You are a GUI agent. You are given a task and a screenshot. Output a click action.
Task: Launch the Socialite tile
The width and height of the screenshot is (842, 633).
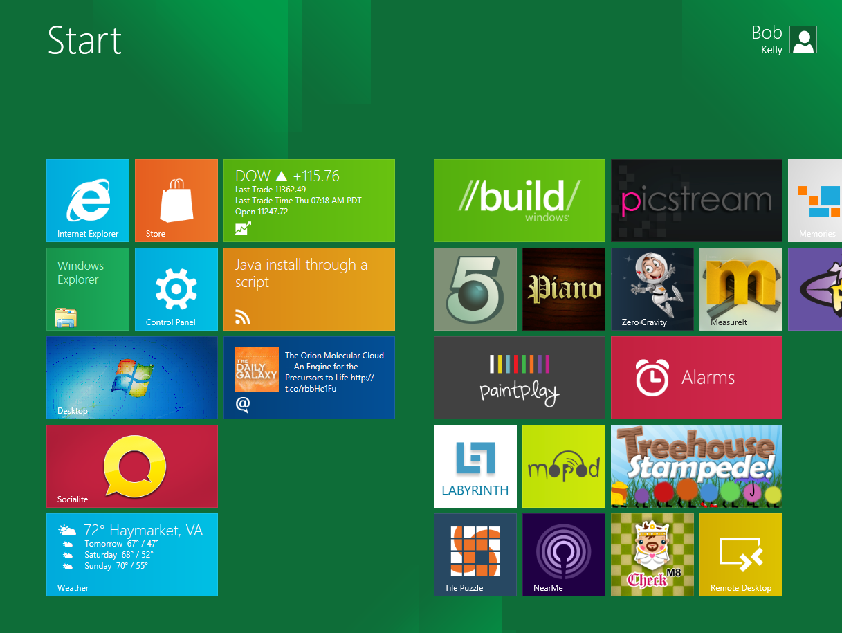pos(132,466)
